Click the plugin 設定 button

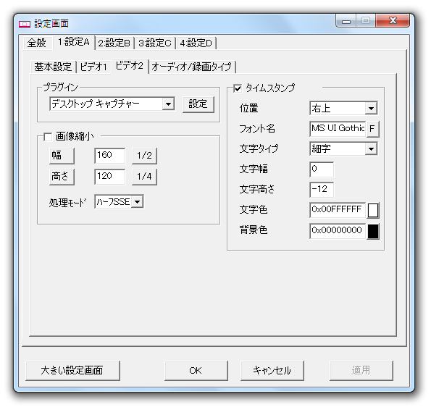[198, 104]
